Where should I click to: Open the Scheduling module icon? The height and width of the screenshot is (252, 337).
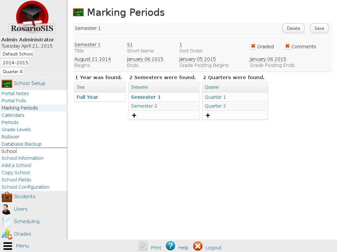[7, 222]
